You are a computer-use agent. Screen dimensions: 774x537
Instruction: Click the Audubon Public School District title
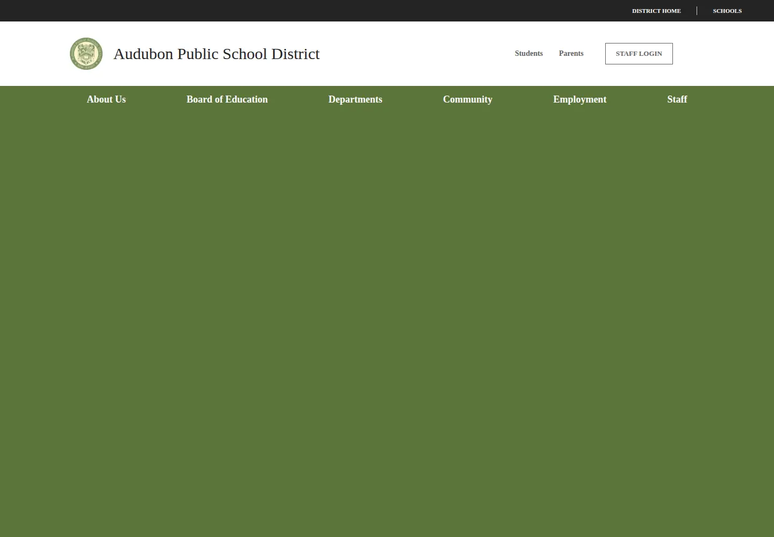coord(217,54)
